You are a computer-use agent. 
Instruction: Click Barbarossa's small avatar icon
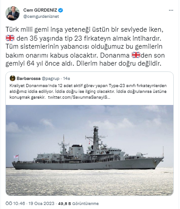coord(13,78)
